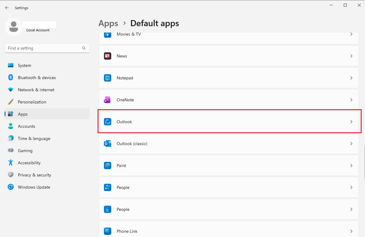Viewport: 365px width, 237px height.
Task: Expand OneNote defaults chevron
Action: [x=351, y=100]
